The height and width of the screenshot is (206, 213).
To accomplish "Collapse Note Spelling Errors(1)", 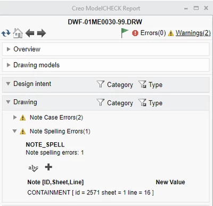I will tap(15, 131).
